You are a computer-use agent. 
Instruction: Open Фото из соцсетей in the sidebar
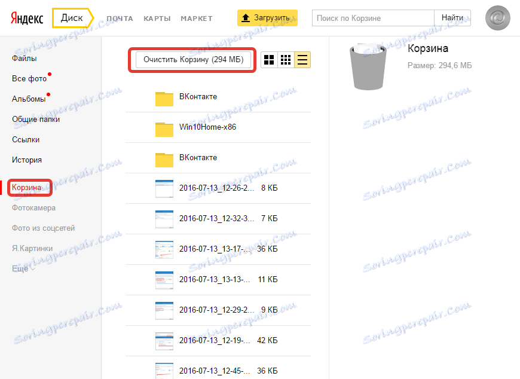43,228
